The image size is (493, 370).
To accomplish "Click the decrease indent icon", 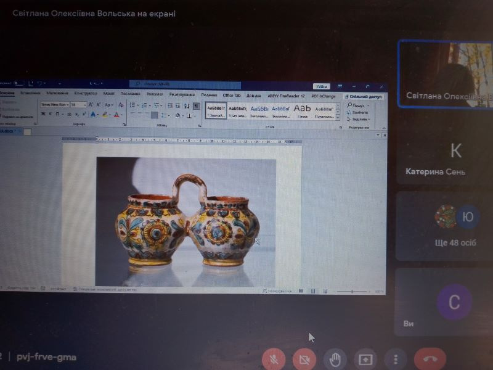I will (170, 105).
